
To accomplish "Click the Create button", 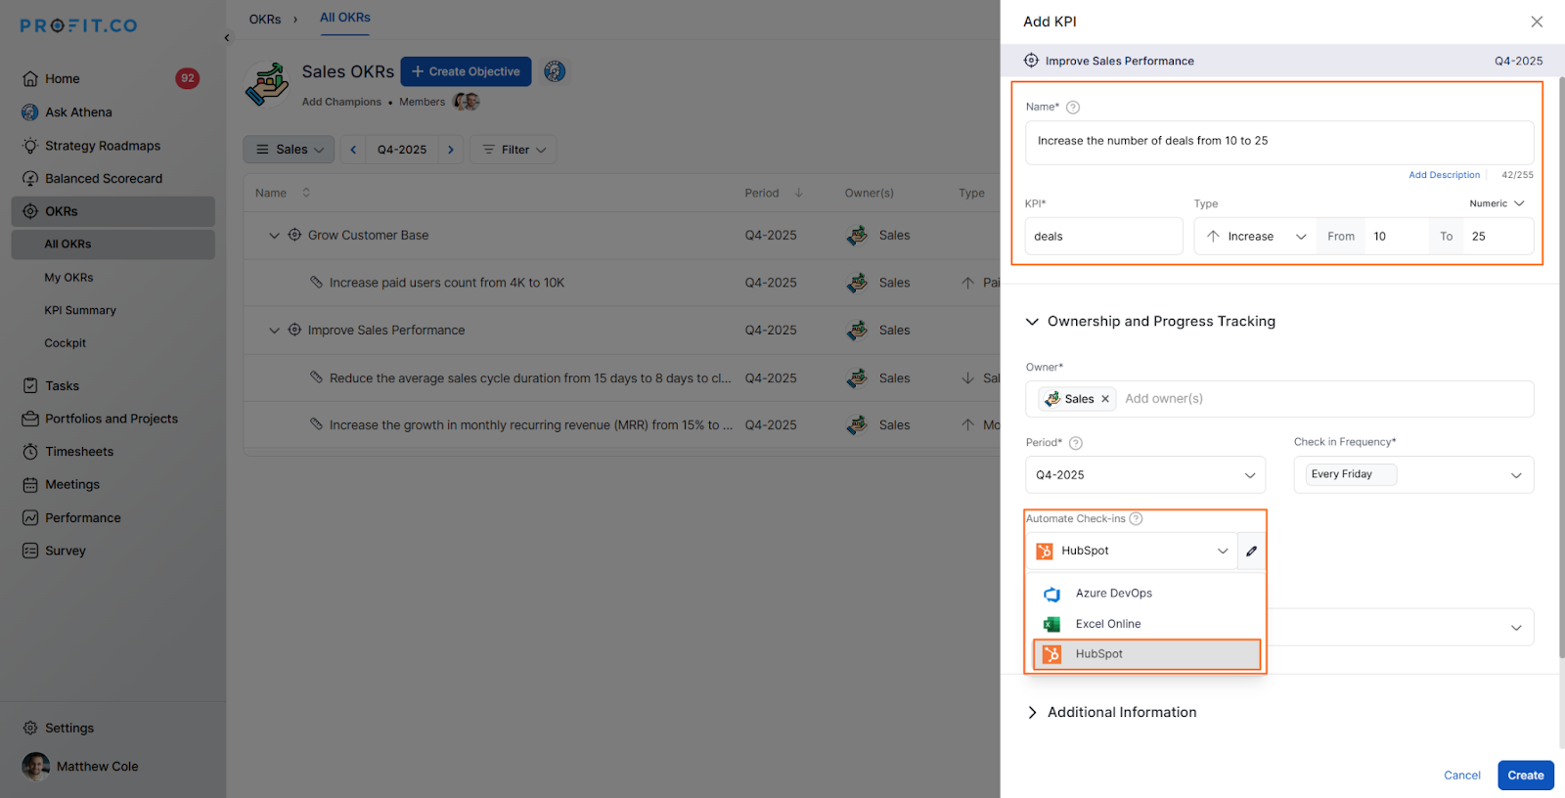I will (1526, 776).
